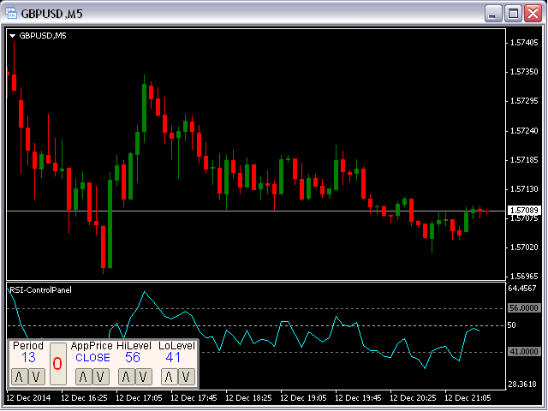The width and height of the screenshot is (548, 411).
Task: Decrease Period with its down arrow button
Action: pyautogui.click(x=36, y=377)
